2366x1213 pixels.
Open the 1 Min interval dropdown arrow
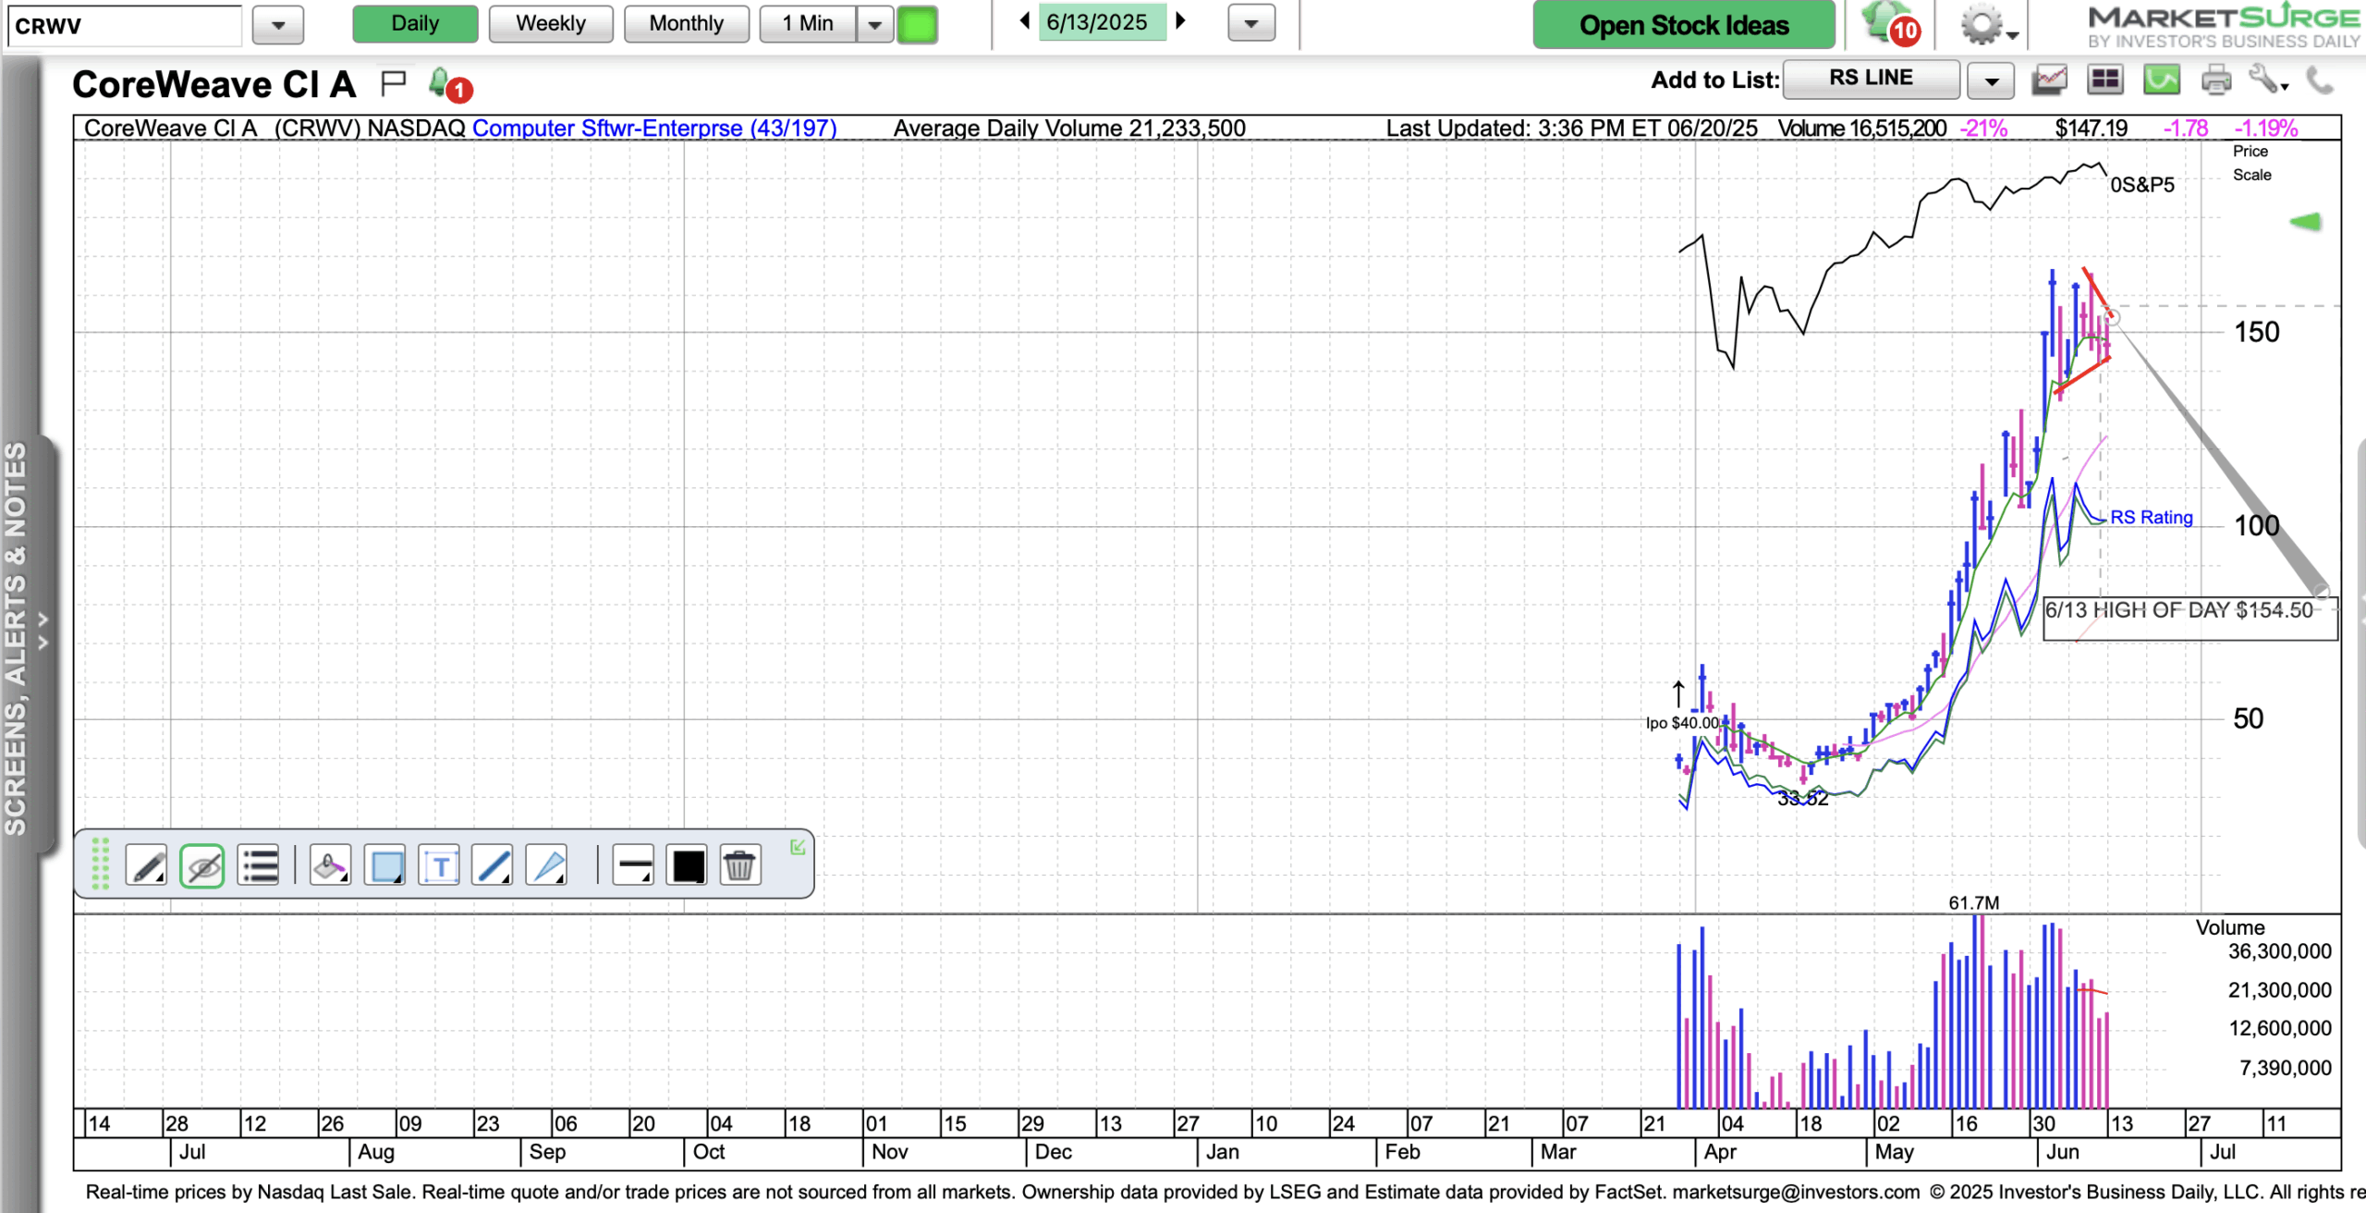coord(874,24)
